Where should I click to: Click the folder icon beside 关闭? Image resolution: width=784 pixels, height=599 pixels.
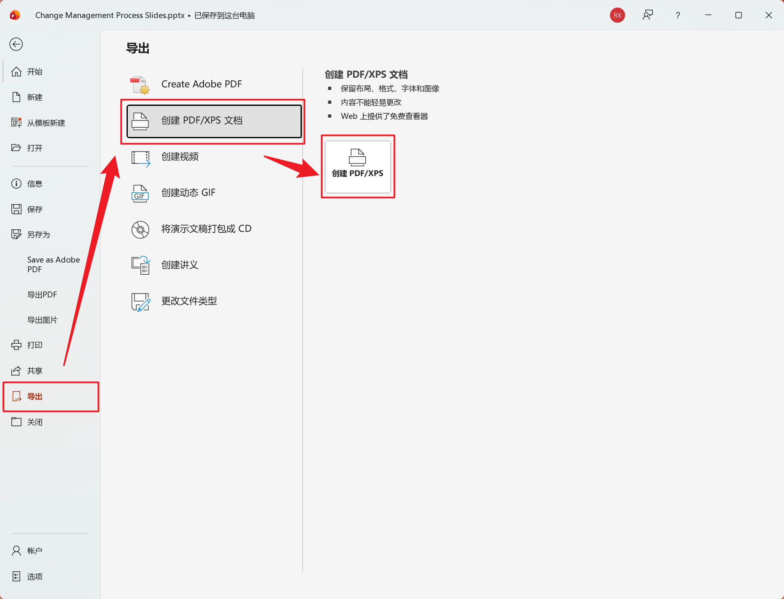pos(16,422)
